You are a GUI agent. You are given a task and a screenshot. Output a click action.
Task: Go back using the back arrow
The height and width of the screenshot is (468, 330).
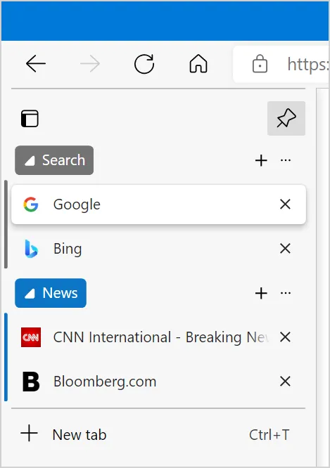tap(36, 63)
